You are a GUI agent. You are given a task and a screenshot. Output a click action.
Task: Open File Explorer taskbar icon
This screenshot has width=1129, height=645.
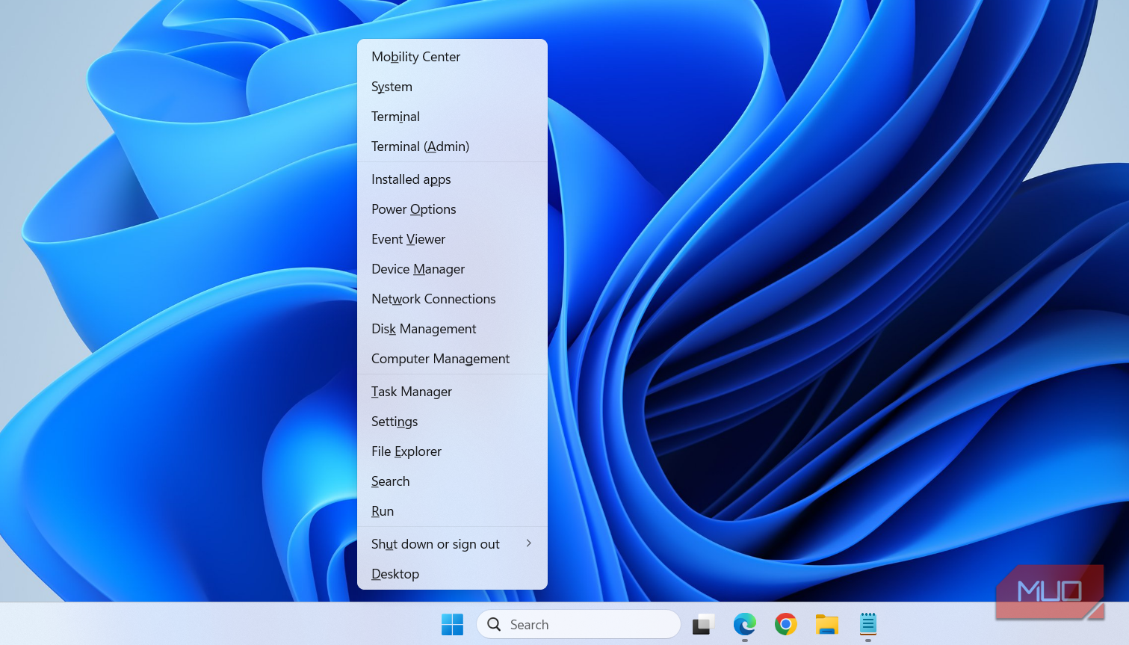pyautogui.click(x=826, y=624)
